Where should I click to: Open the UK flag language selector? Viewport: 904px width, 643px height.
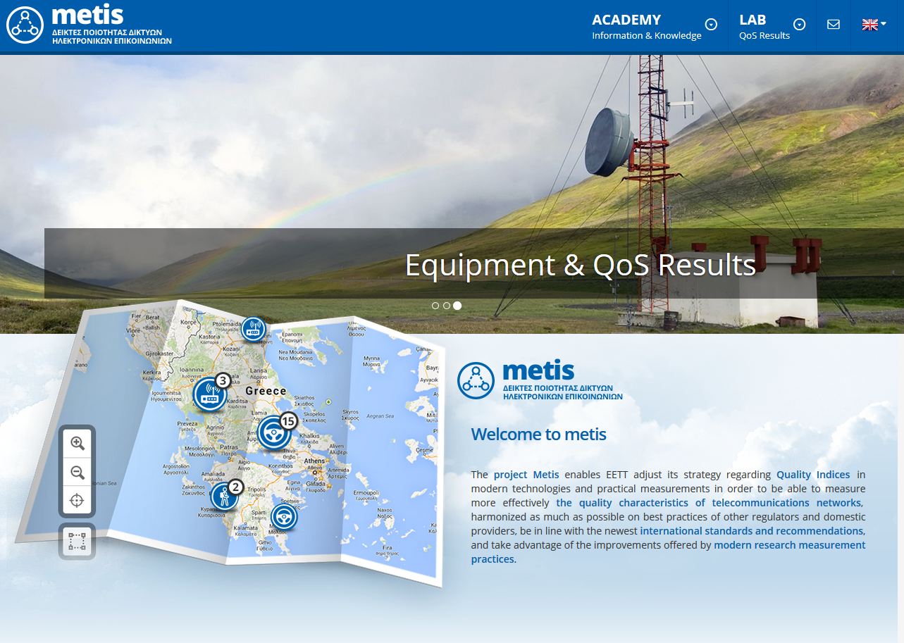pyautogui.click(x=874, y=25)
